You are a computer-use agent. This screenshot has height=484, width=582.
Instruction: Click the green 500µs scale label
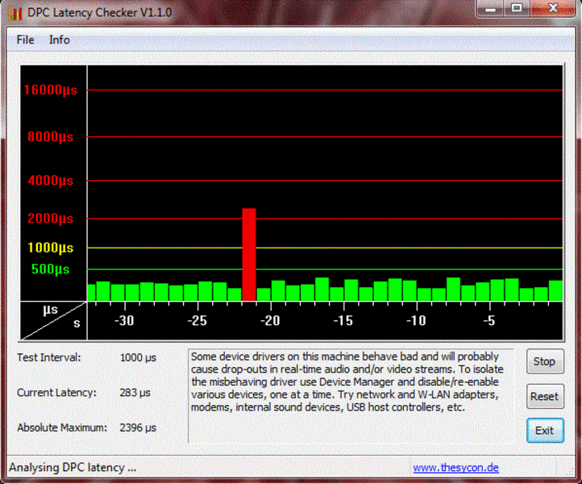pyautogui.click(x=51, y=269)
